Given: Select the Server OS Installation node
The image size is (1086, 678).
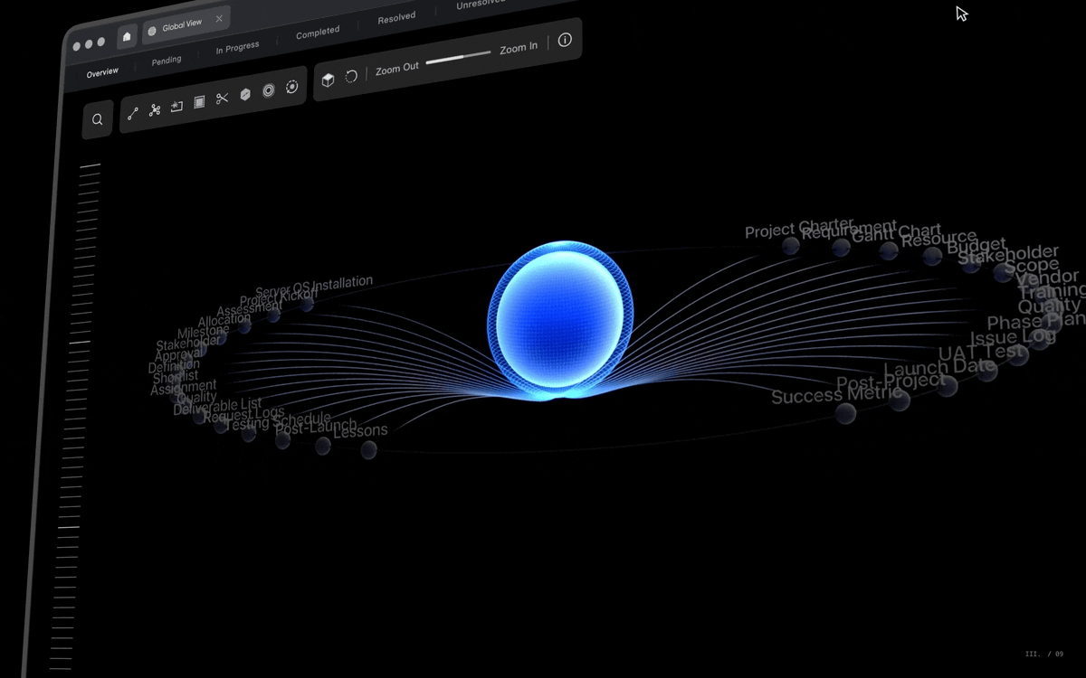Looking at the screenshot, I should pyautogui.click(x=314, y=287).
